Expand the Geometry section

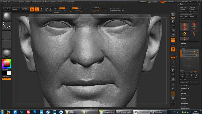(184, 46)
